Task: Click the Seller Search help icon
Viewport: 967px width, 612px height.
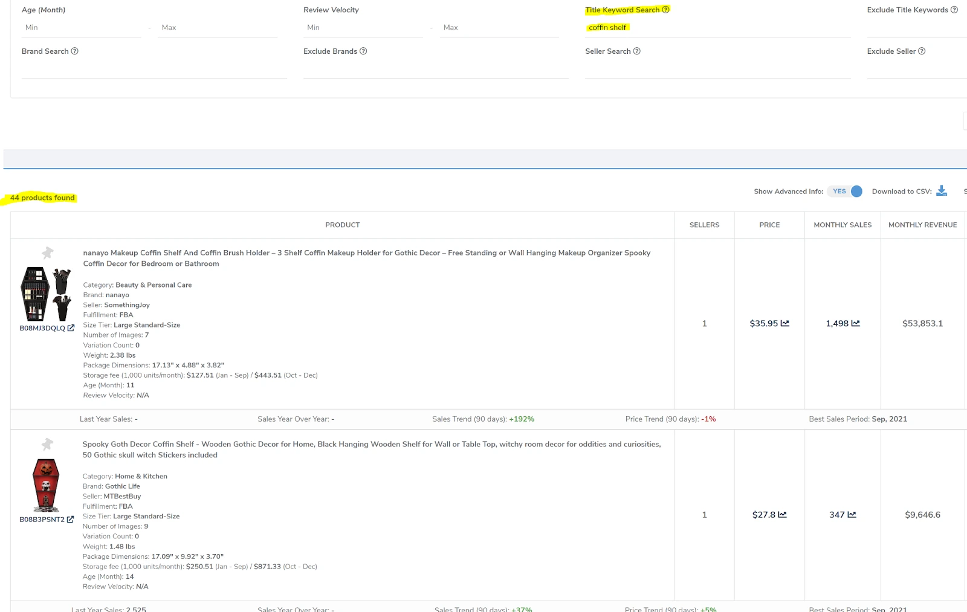Action: (x=636, y=51)
